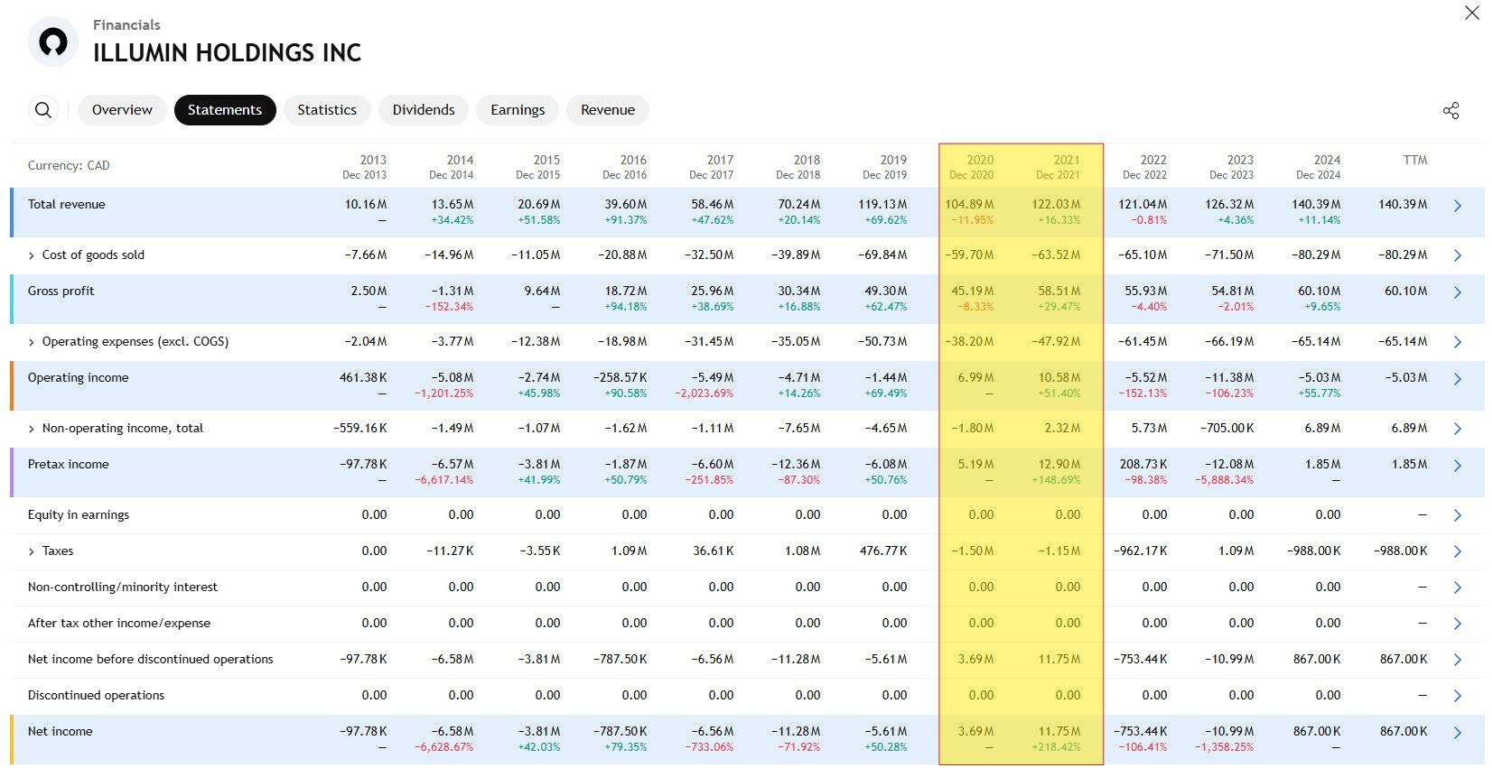Image resolution: width=1493 pixels, height=768 pixels.
Task: Open Gross profit row detail arrow
Action: (x=1457, y=292)
